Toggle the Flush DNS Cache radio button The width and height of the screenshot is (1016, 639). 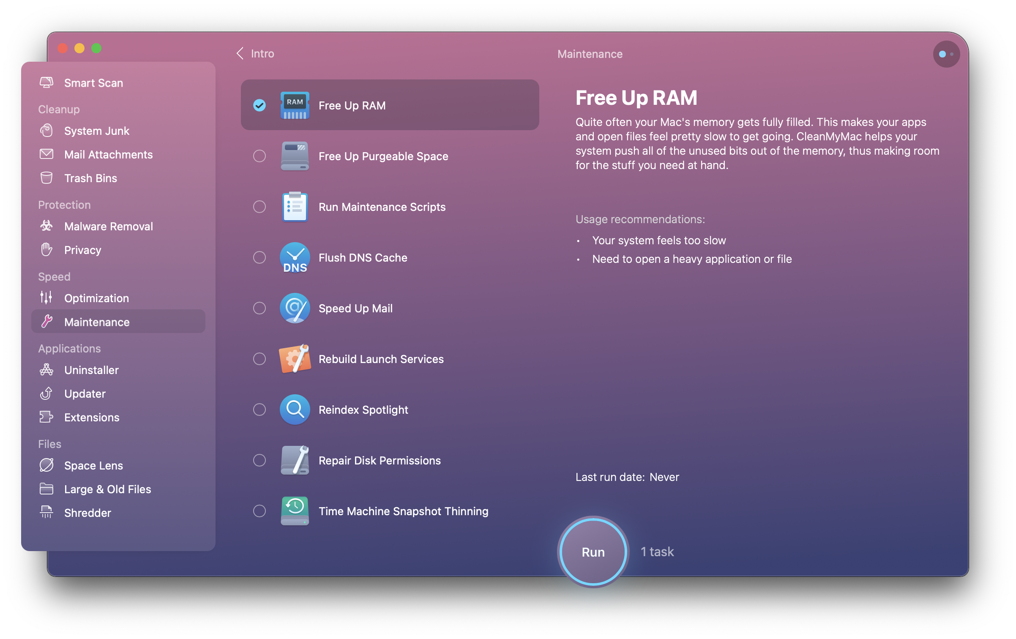pos(260,258)
